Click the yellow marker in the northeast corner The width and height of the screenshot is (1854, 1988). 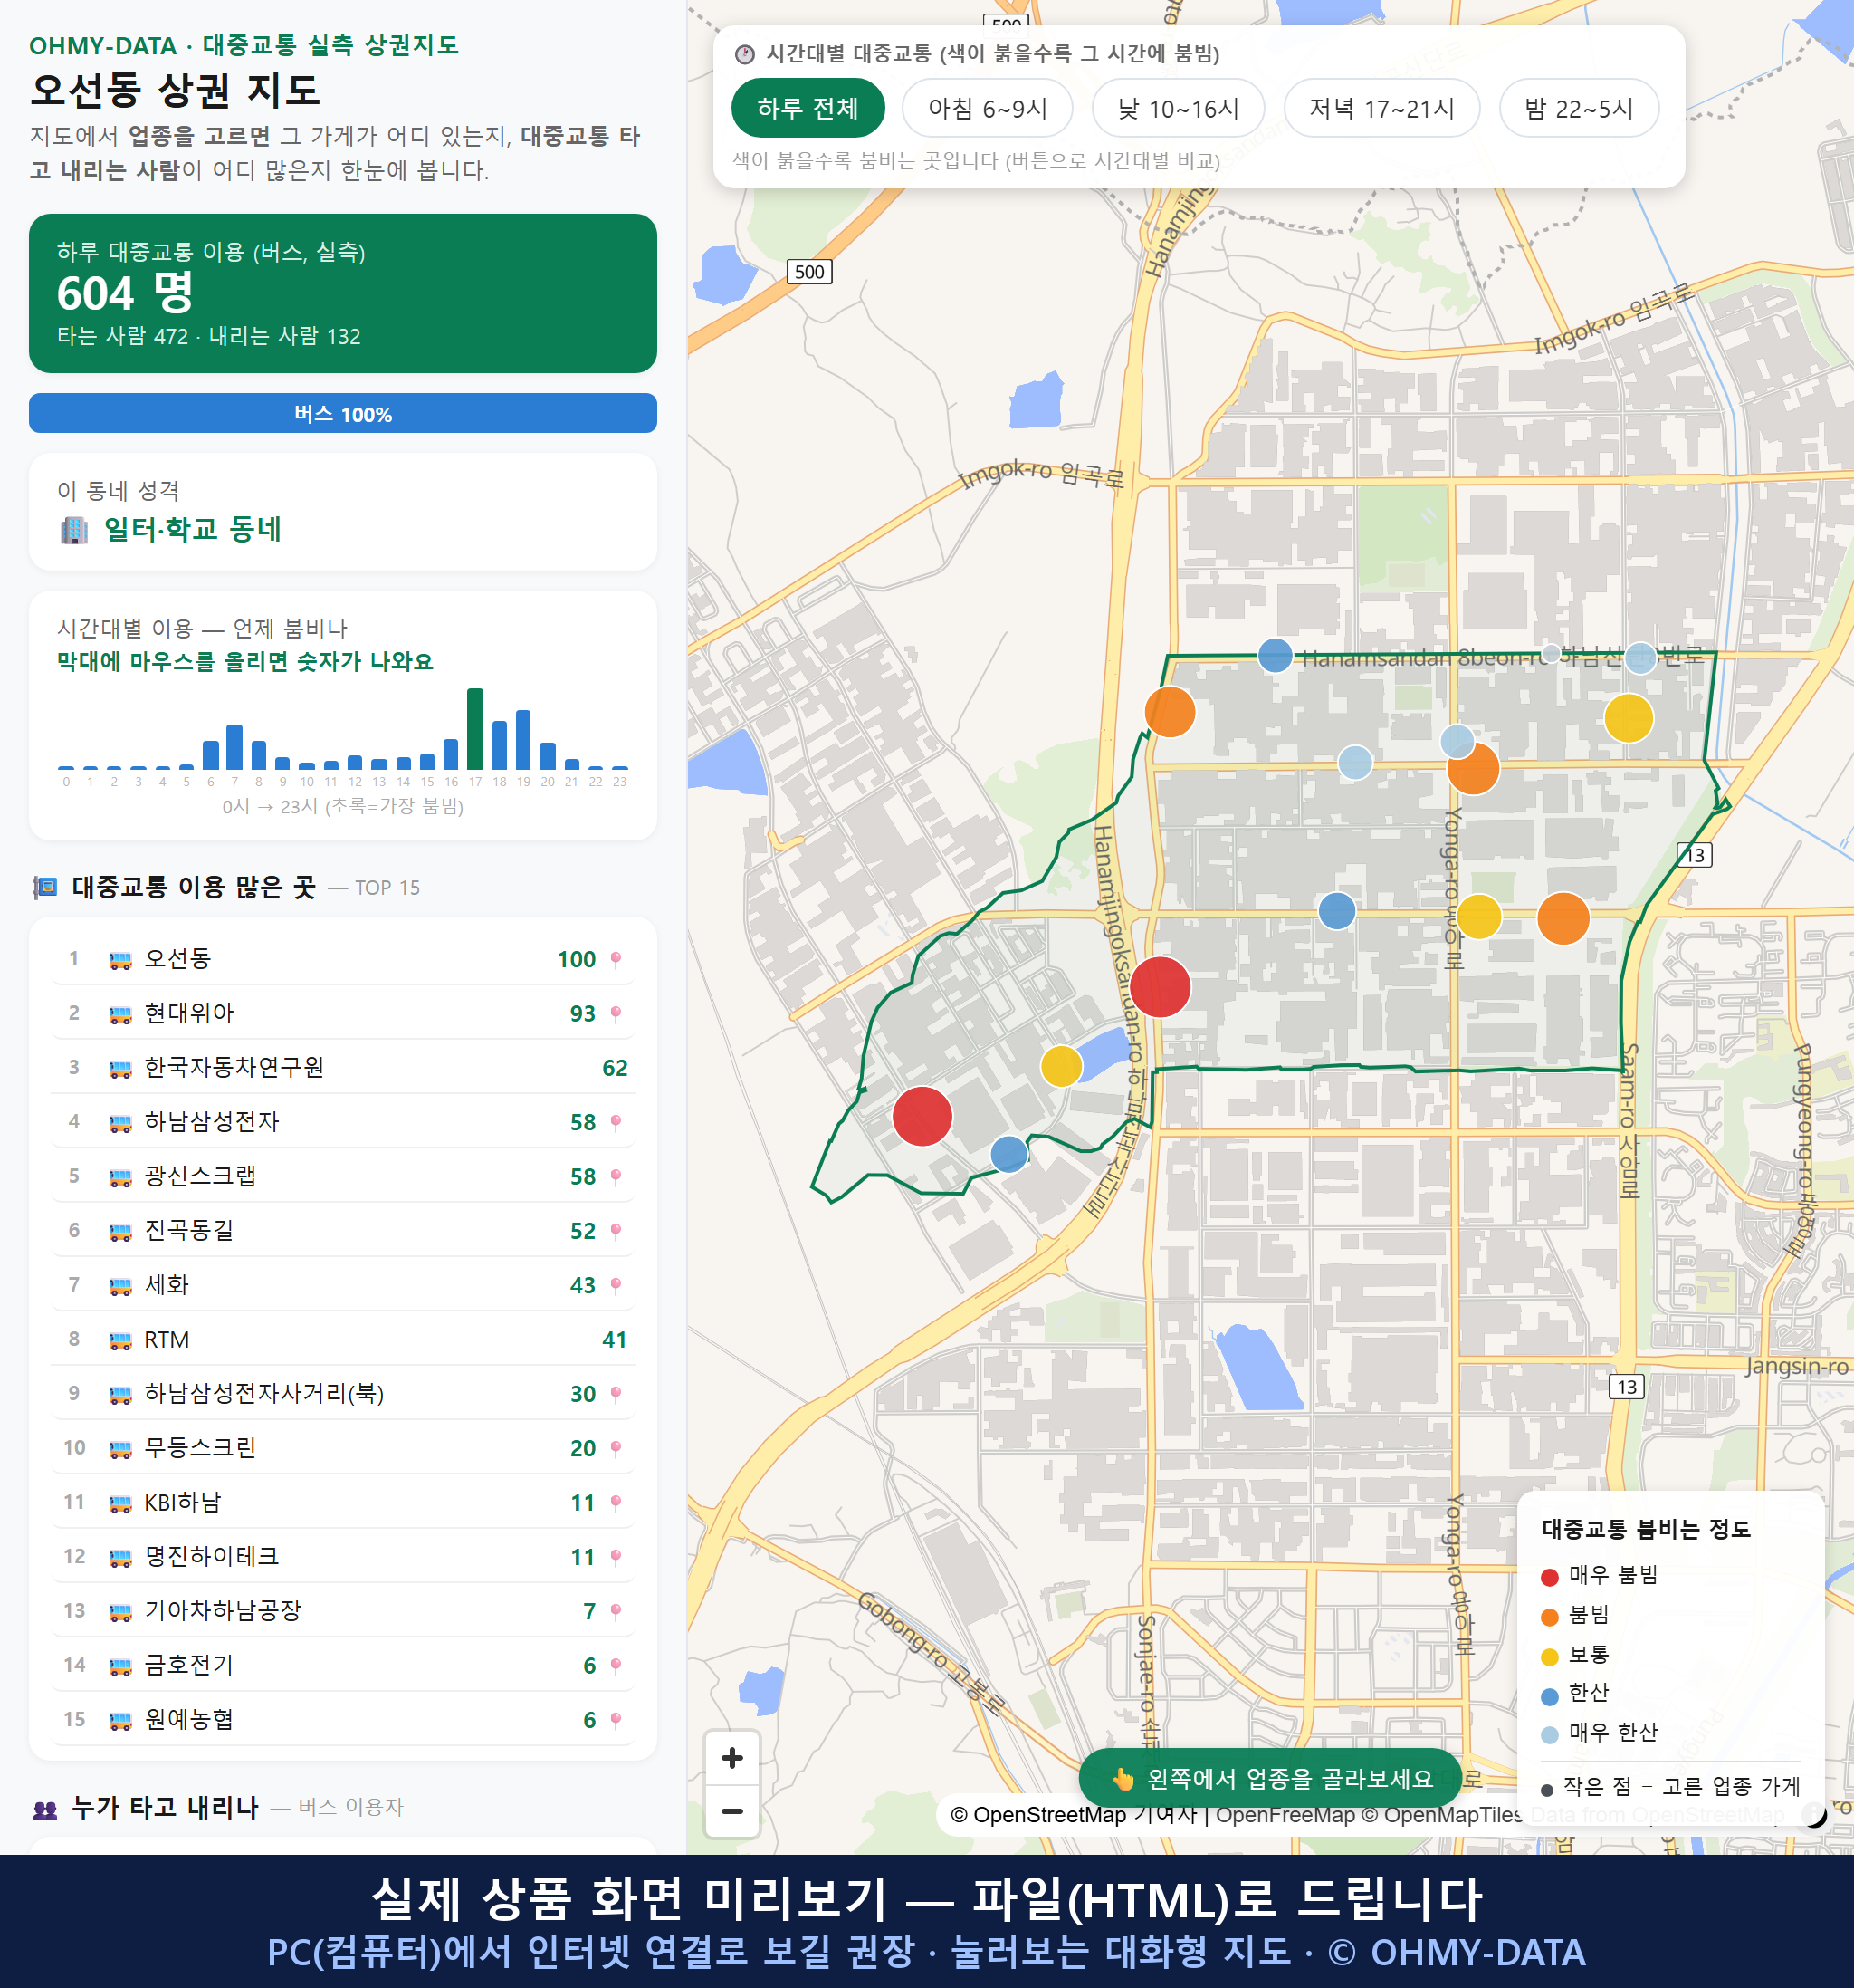point(1628,718)
